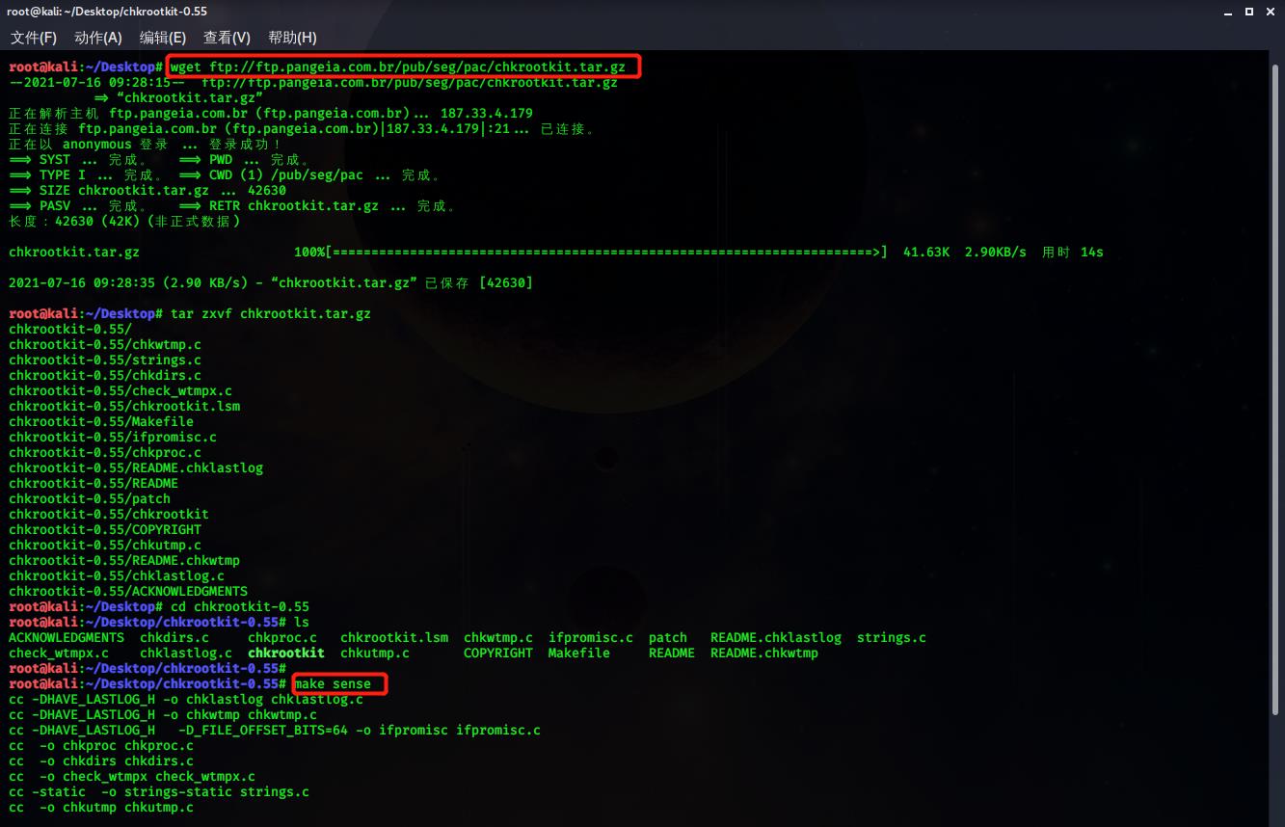The image size is (1285, 827).
Task: Click the wget ftp command line text
Action: (x=398, y=67)
